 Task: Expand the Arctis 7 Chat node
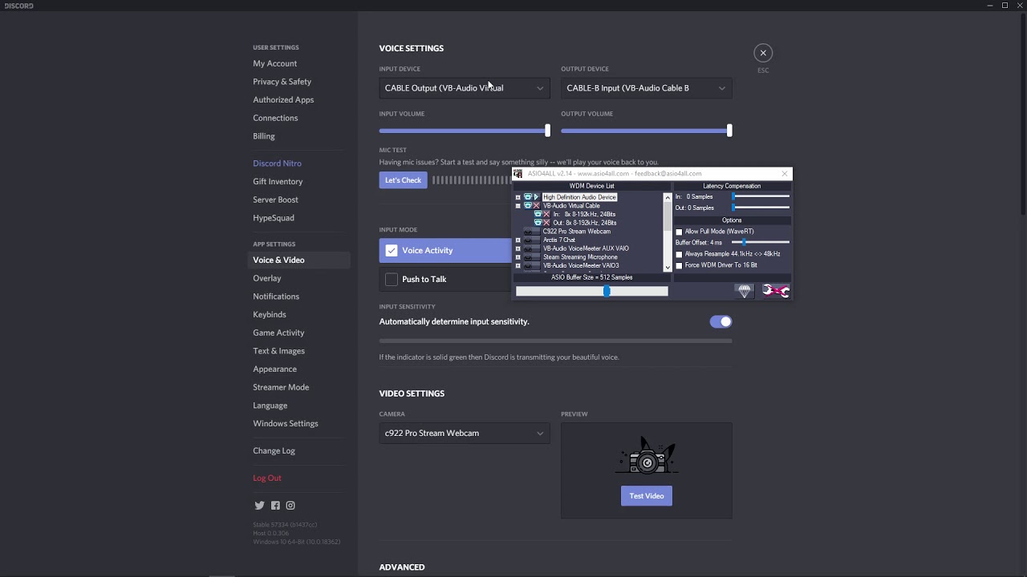click(x=518, y=240)
